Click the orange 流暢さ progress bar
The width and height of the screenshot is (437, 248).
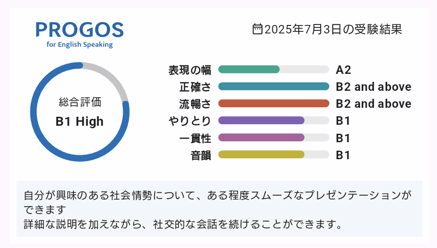point(274,103)
